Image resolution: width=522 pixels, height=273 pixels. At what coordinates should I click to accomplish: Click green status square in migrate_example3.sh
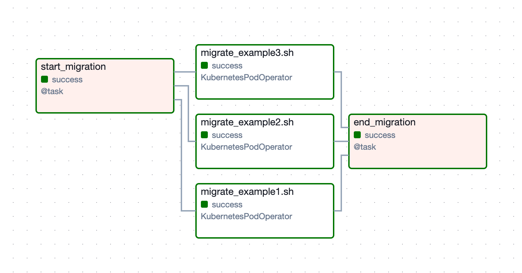(x=204, y=65)
